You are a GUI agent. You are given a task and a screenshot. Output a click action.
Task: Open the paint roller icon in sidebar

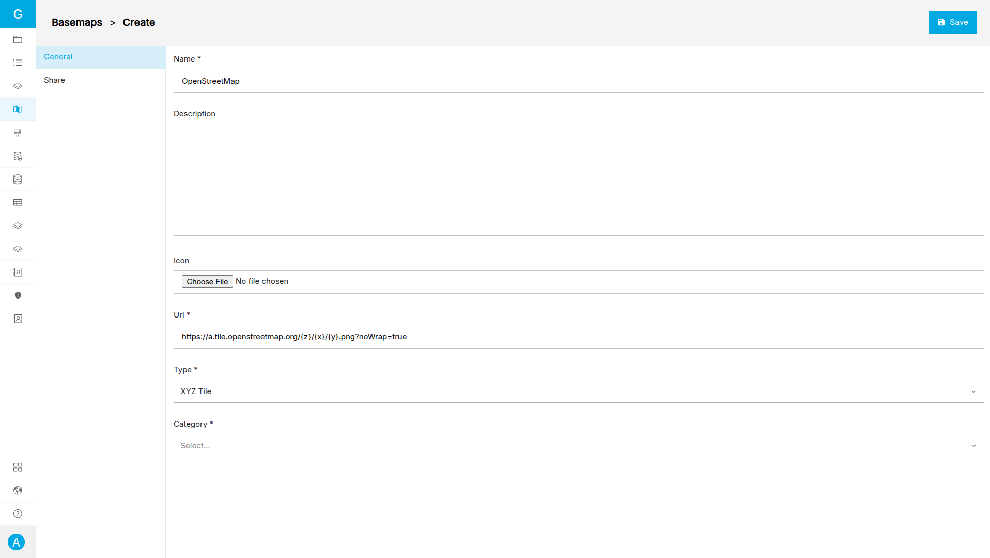[18, 133]
